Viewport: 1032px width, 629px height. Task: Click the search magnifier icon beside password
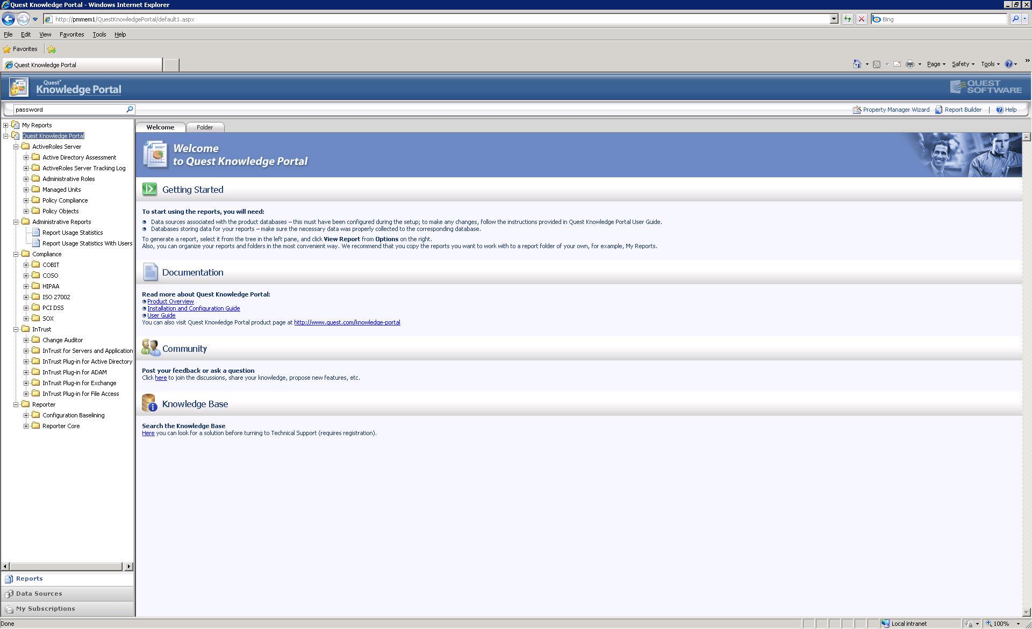[x=130, y=109]
